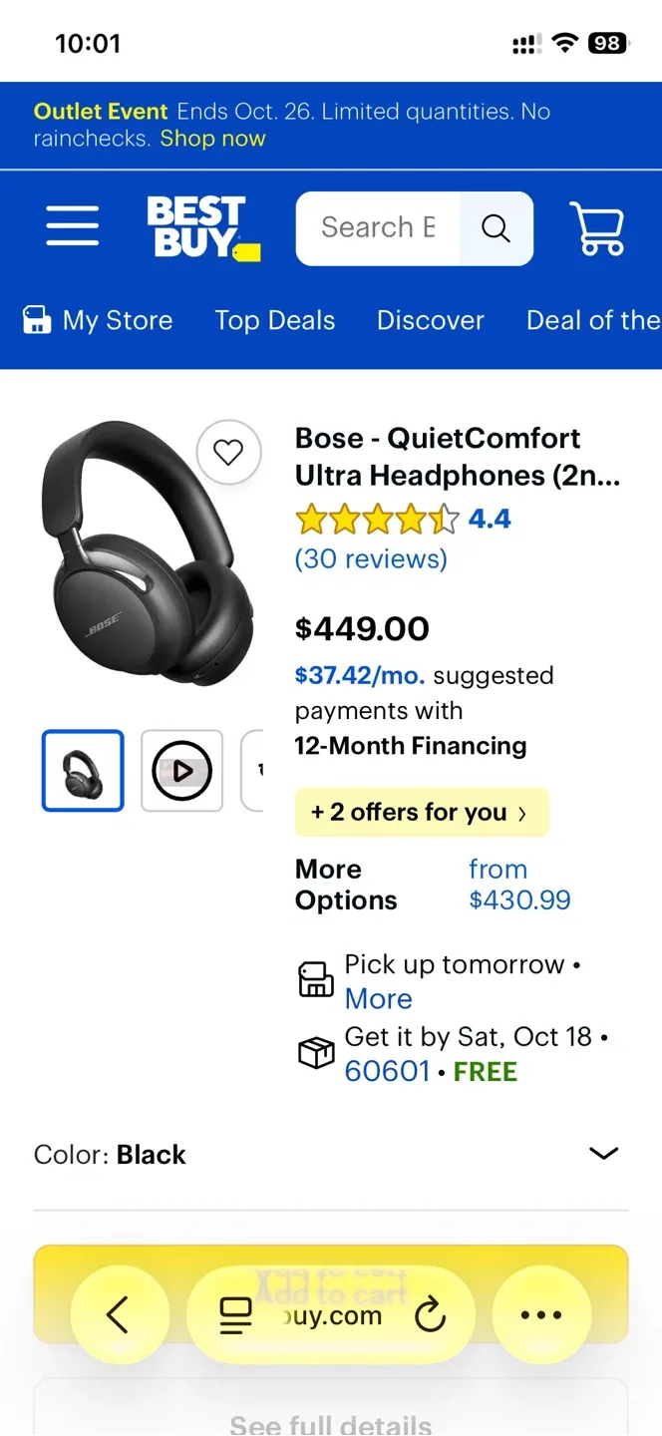Image resolution: width=662 pixels, height=1436 pixels.
Task: Click the Shop now outlet link
Action: [213, 139]
